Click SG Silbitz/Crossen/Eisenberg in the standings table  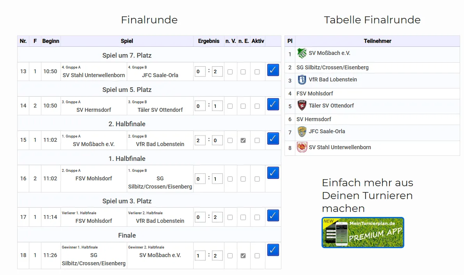[332, 67]
